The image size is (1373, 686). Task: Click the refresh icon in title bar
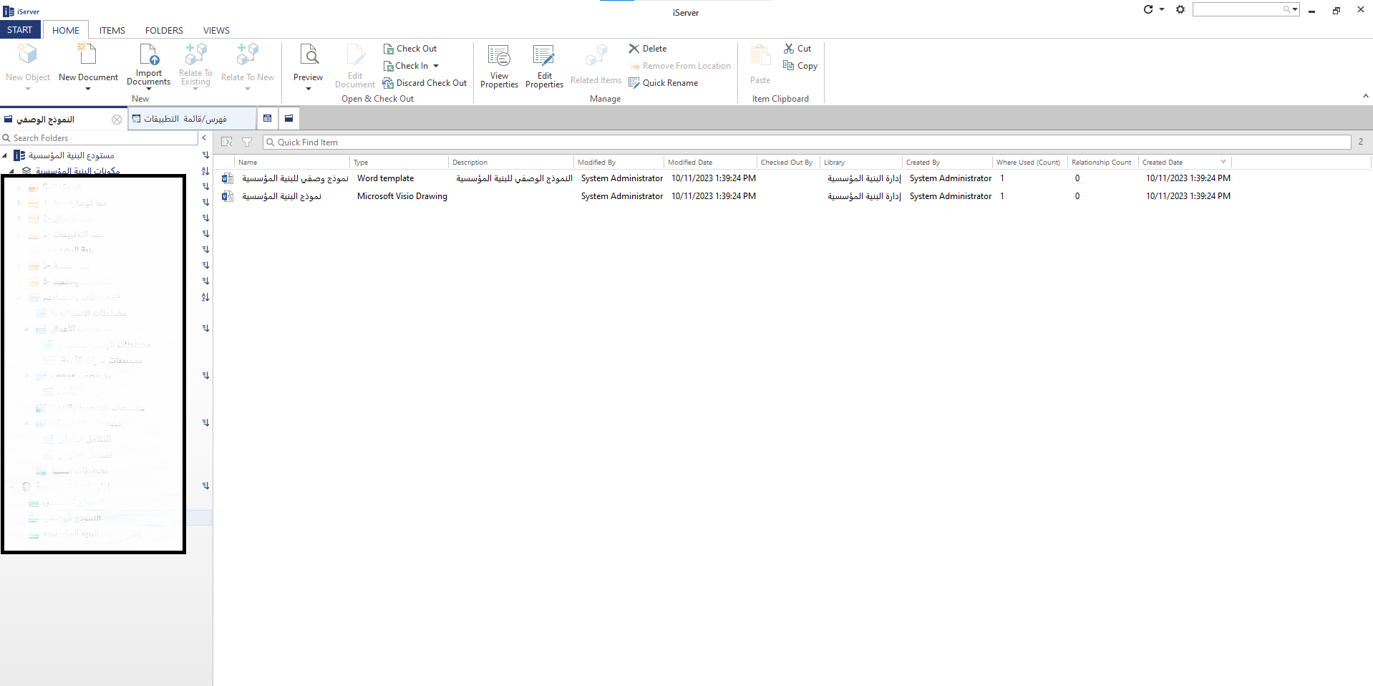pos(1148,10)
